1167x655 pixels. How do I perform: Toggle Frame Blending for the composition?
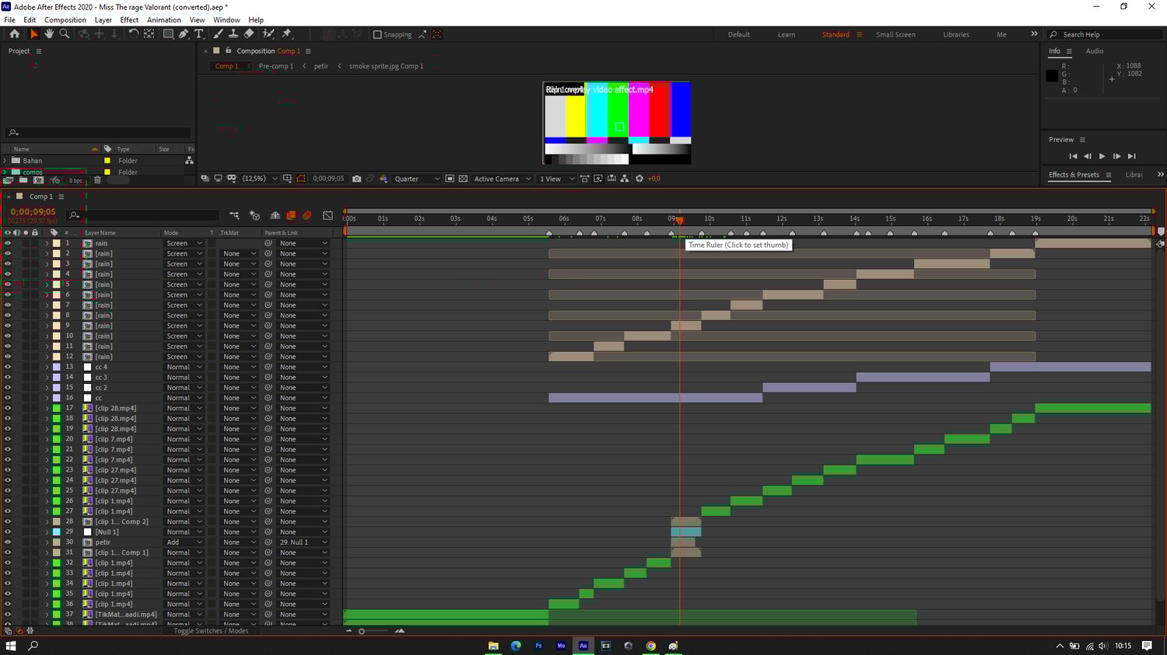click(x=291, y=215)
